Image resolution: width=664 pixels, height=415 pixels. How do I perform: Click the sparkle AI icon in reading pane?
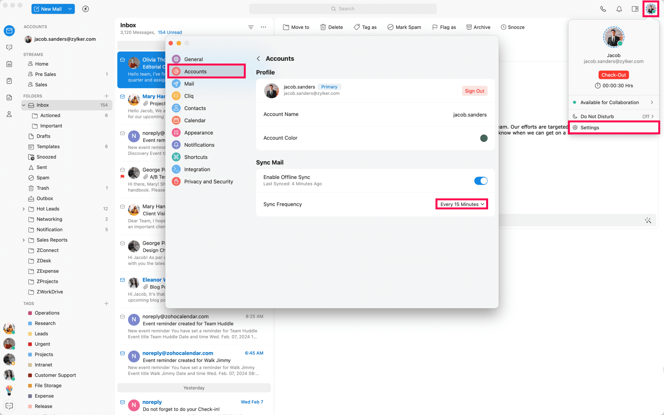tap(648, 220)
